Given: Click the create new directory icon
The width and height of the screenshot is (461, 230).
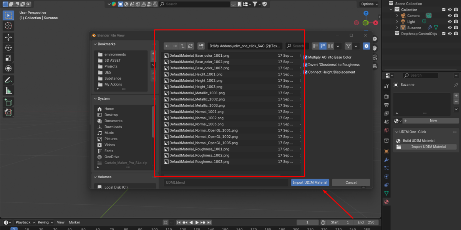Looking at the screenshot, I should (x=201, y=46).
